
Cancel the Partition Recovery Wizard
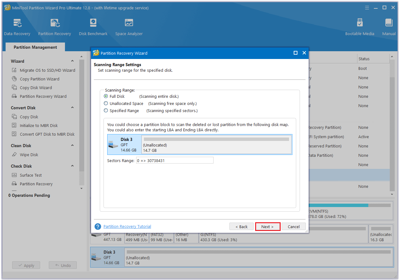(294, 227)
